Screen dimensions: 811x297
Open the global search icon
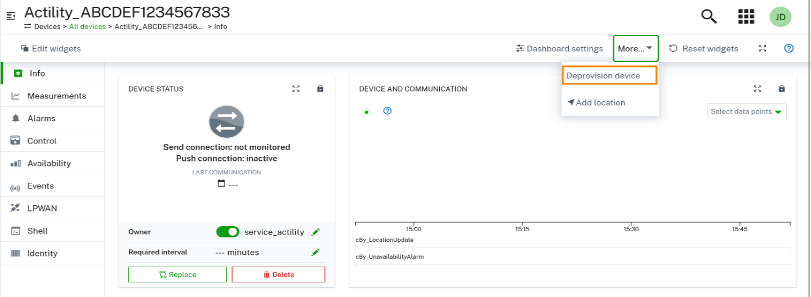[708, 16]
